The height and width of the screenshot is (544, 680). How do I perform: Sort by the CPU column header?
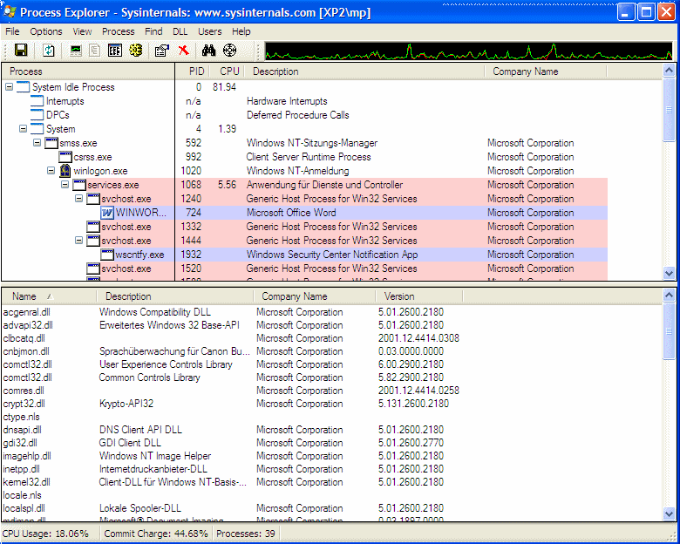pos(227,71)
